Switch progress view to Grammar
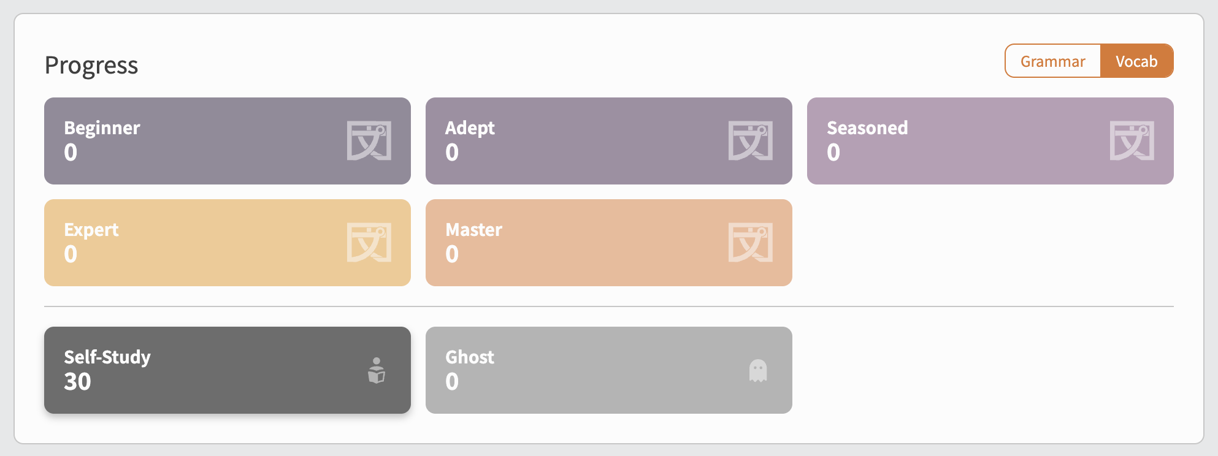The image size is (1218, 456). click(x=1052, y=61)
